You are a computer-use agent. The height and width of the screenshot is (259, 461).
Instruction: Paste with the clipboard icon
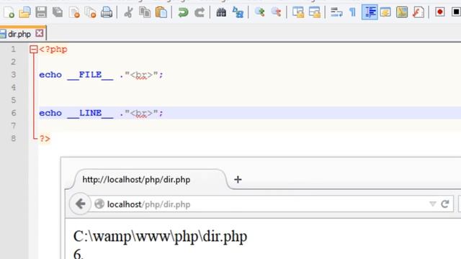coord(161,12)
